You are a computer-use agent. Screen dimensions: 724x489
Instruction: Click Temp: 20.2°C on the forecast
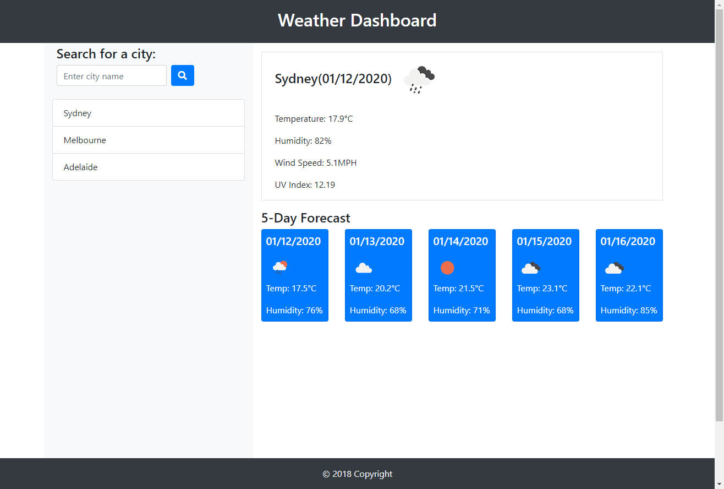(x=375, y=288)
